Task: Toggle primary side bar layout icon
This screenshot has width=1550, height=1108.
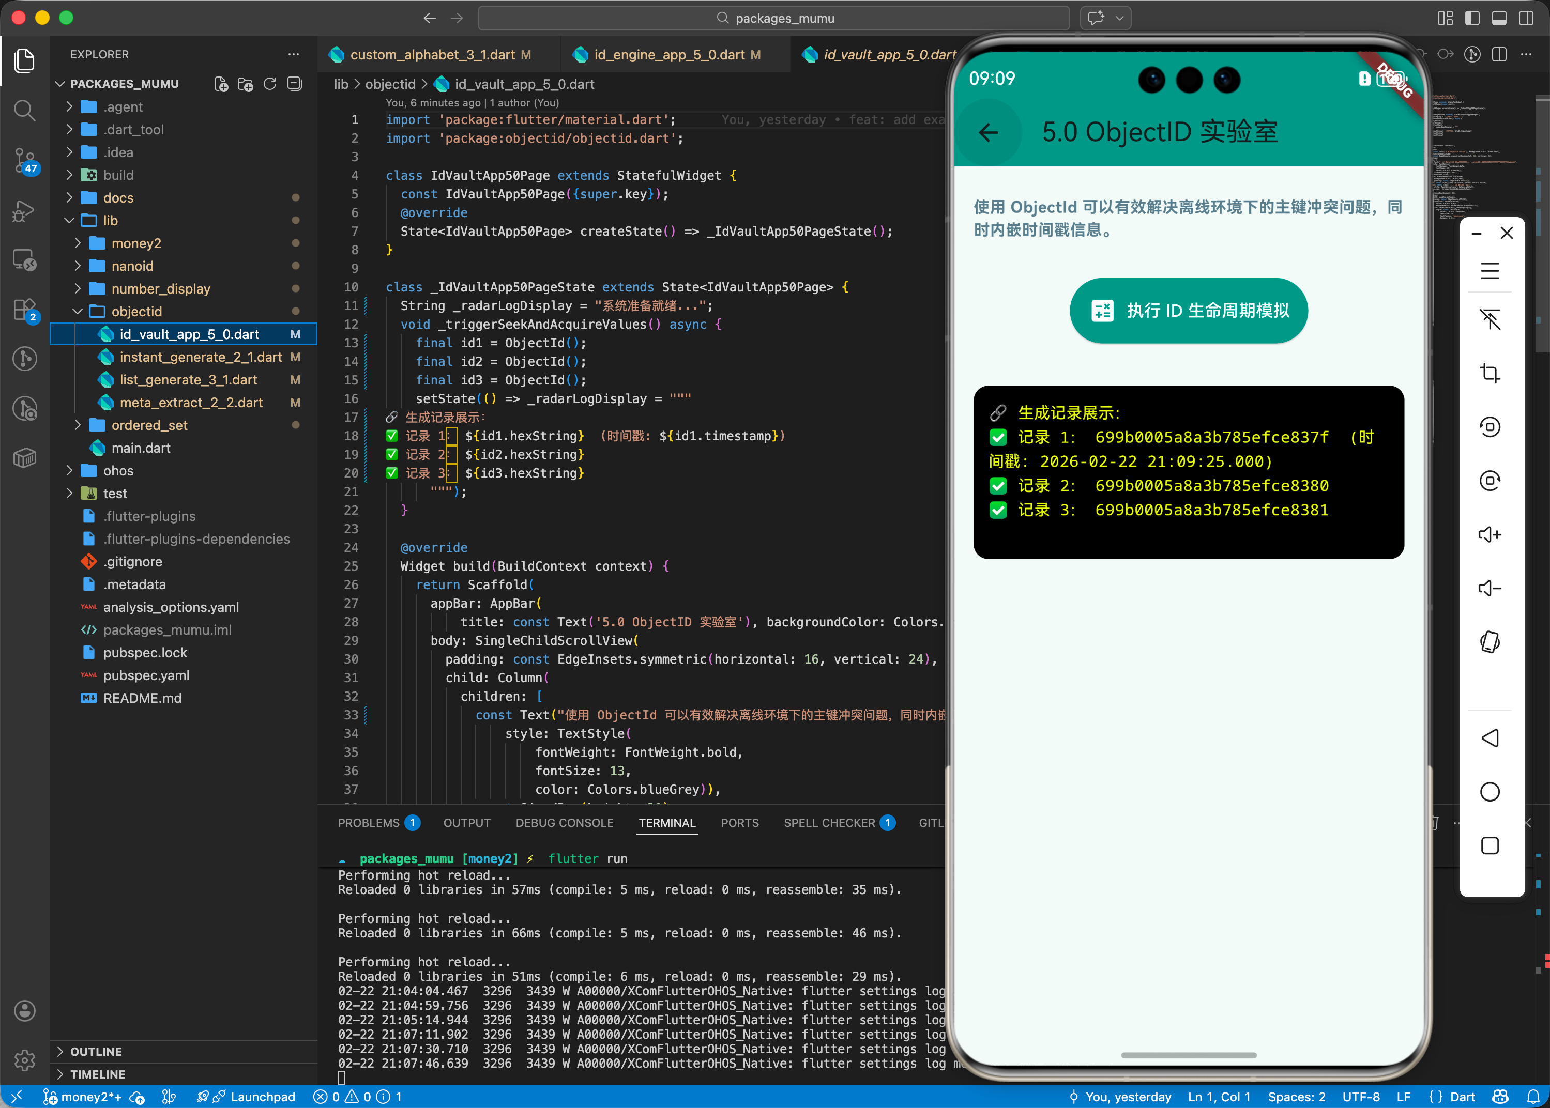Action: pyautogui.click(x=1472, y=19)
